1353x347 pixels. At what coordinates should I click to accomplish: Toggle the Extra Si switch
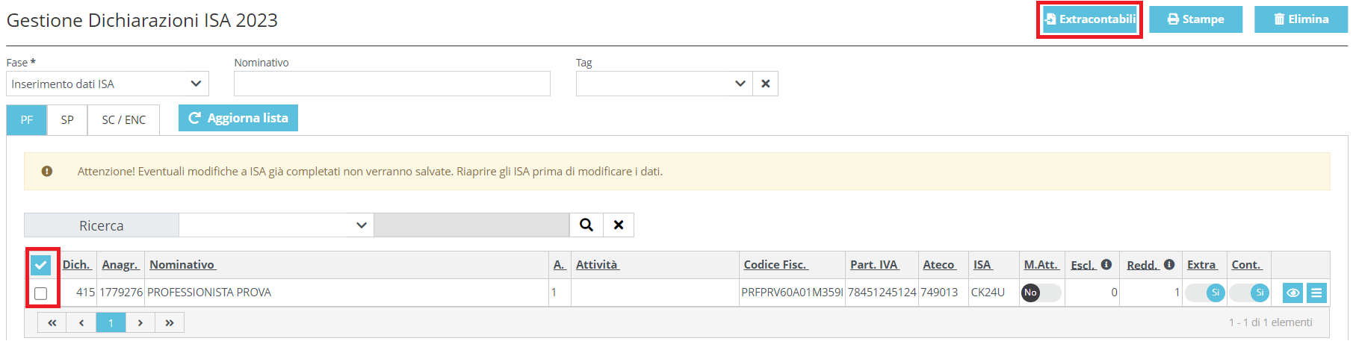pos(1205,293)
